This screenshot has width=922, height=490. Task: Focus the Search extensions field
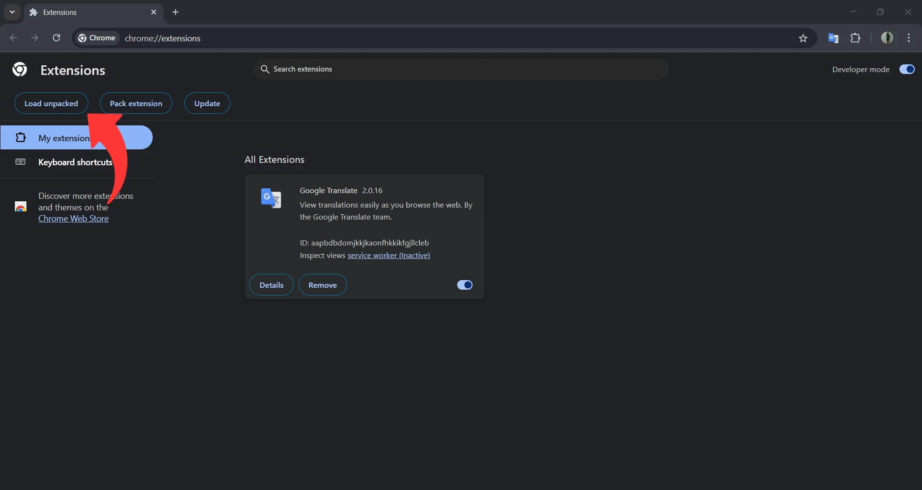[x=461, y=70]
